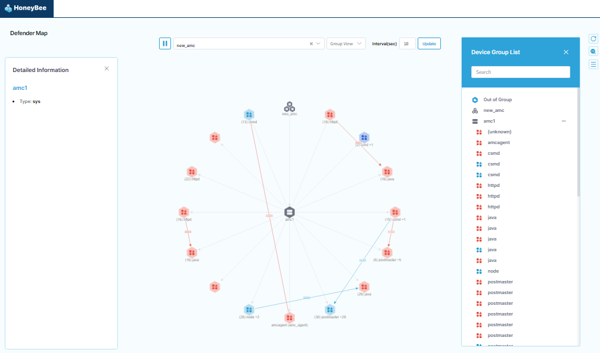Toggle the list menu icon
The height and width of the screenshot is (353, 600).
[x=593, y=64]
